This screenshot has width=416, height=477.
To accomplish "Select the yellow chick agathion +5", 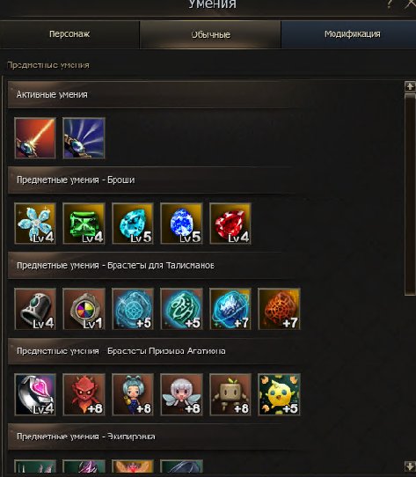I will [x=279, y=394].
